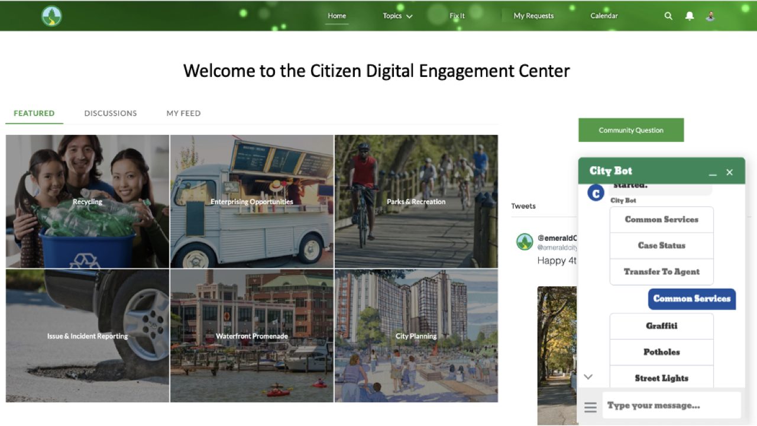Click the City Bot avatar icon
This screenshot has height=426, width=757.
point(595,192)
